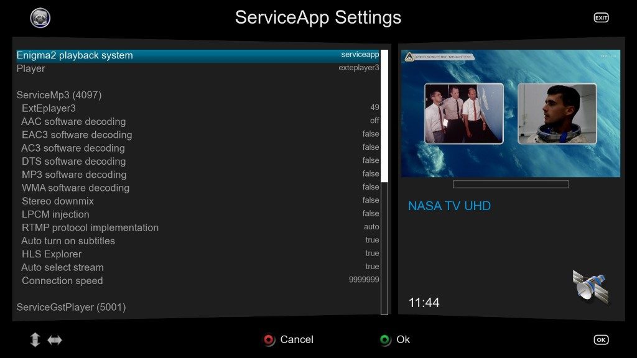
Task: Change RTMP protocol implementation auto value
Action: (371, 227)
